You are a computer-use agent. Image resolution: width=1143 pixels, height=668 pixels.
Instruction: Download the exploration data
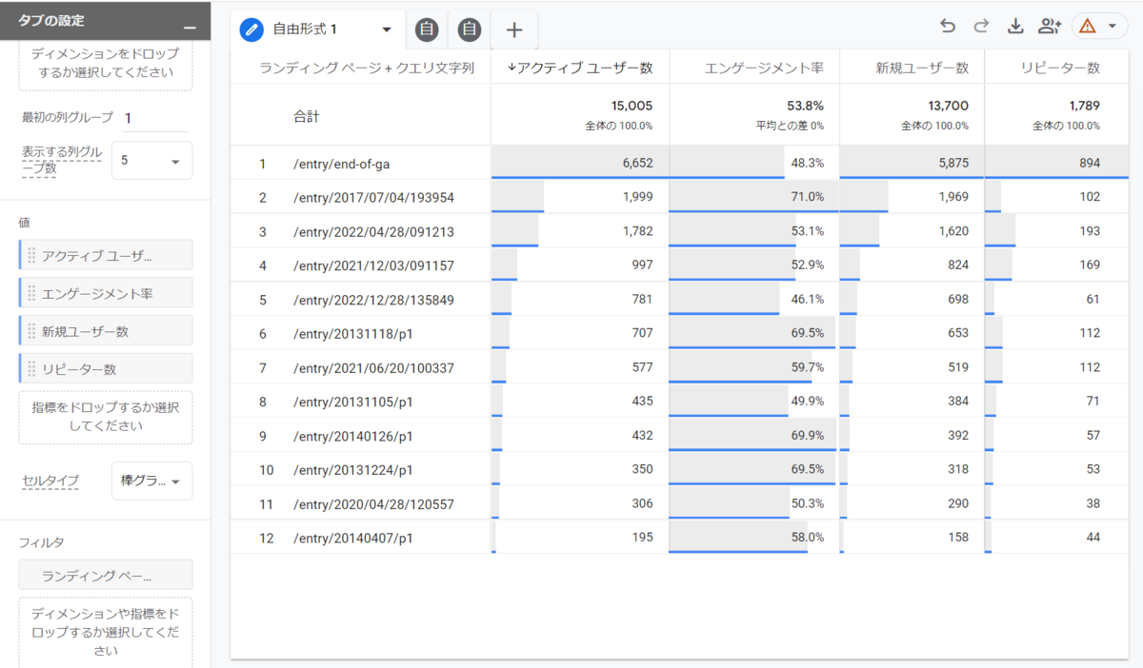tap(1015, 27)
